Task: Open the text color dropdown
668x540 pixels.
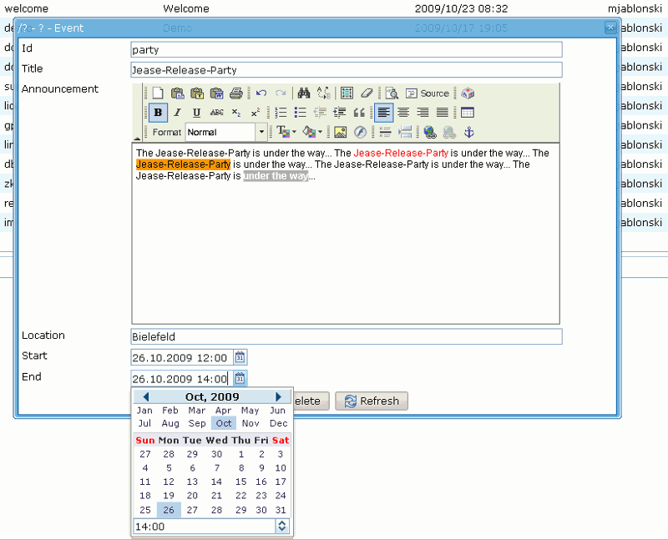Action: tap(286, 132)
